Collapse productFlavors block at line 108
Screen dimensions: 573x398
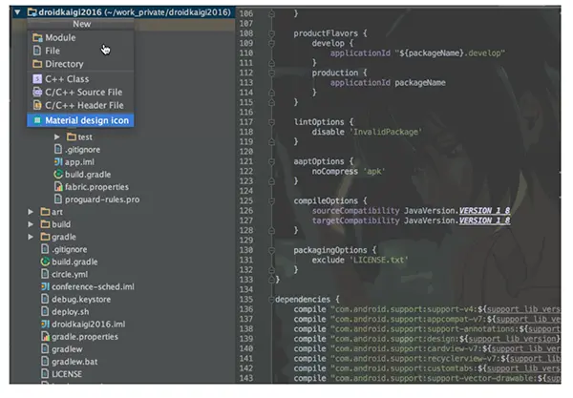tap(271, 33)
